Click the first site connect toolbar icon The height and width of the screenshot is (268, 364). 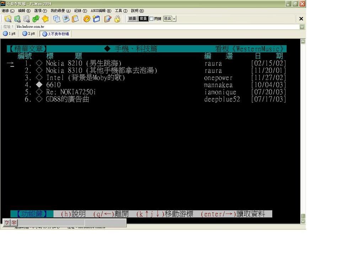pos(8,19)
